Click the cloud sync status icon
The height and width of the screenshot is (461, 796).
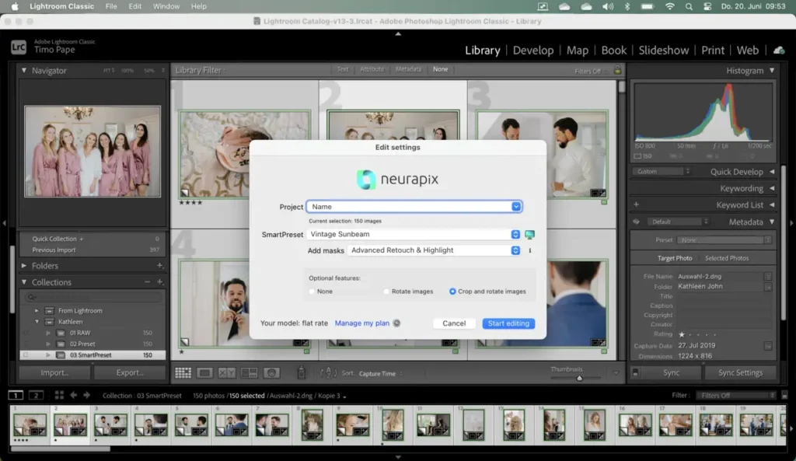coord(779,51)
